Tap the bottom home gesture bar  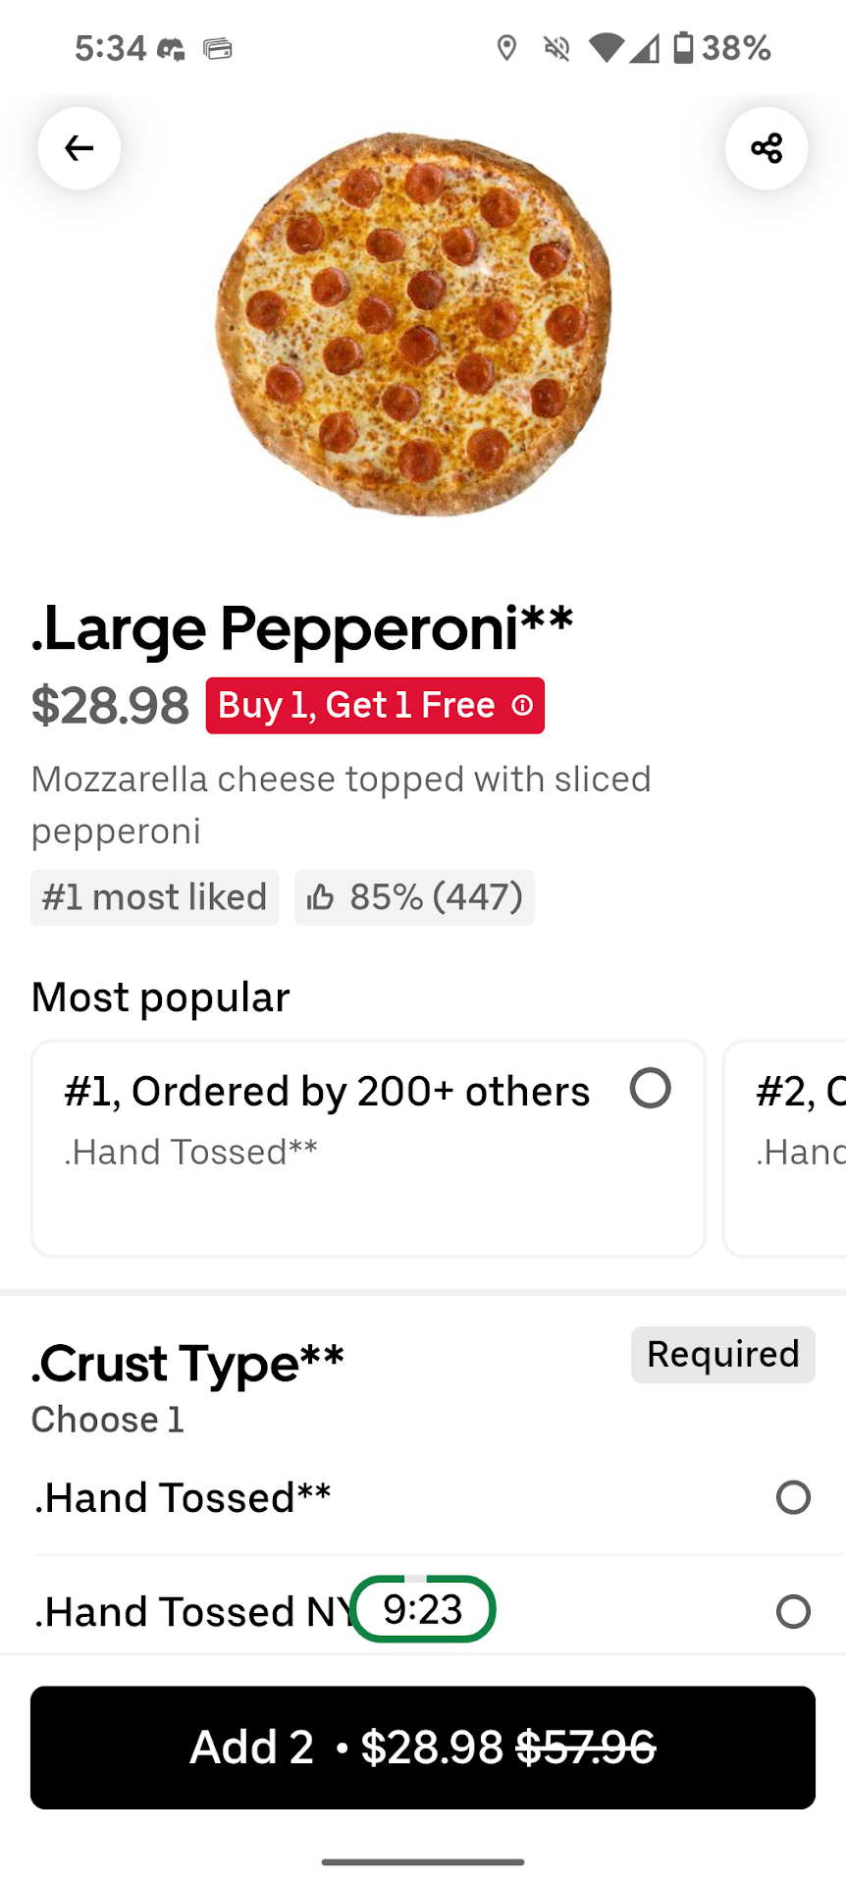point(423,1861)
